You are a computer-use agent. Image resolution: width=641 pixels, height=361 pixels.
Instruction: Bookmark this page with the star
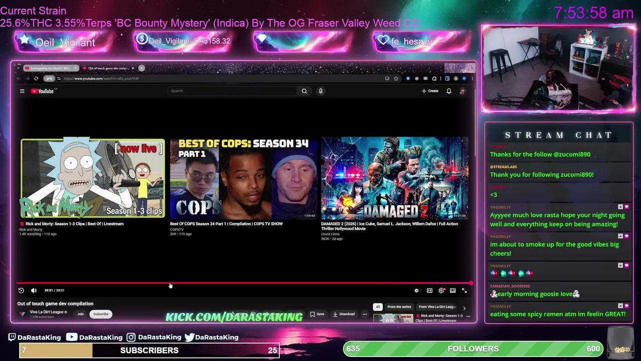click(x=396, y=78)
